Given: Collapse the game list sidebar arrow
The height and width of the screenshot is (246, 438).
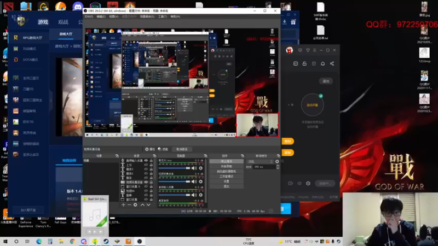Looking at the screenshot, I should click(51, 100).
